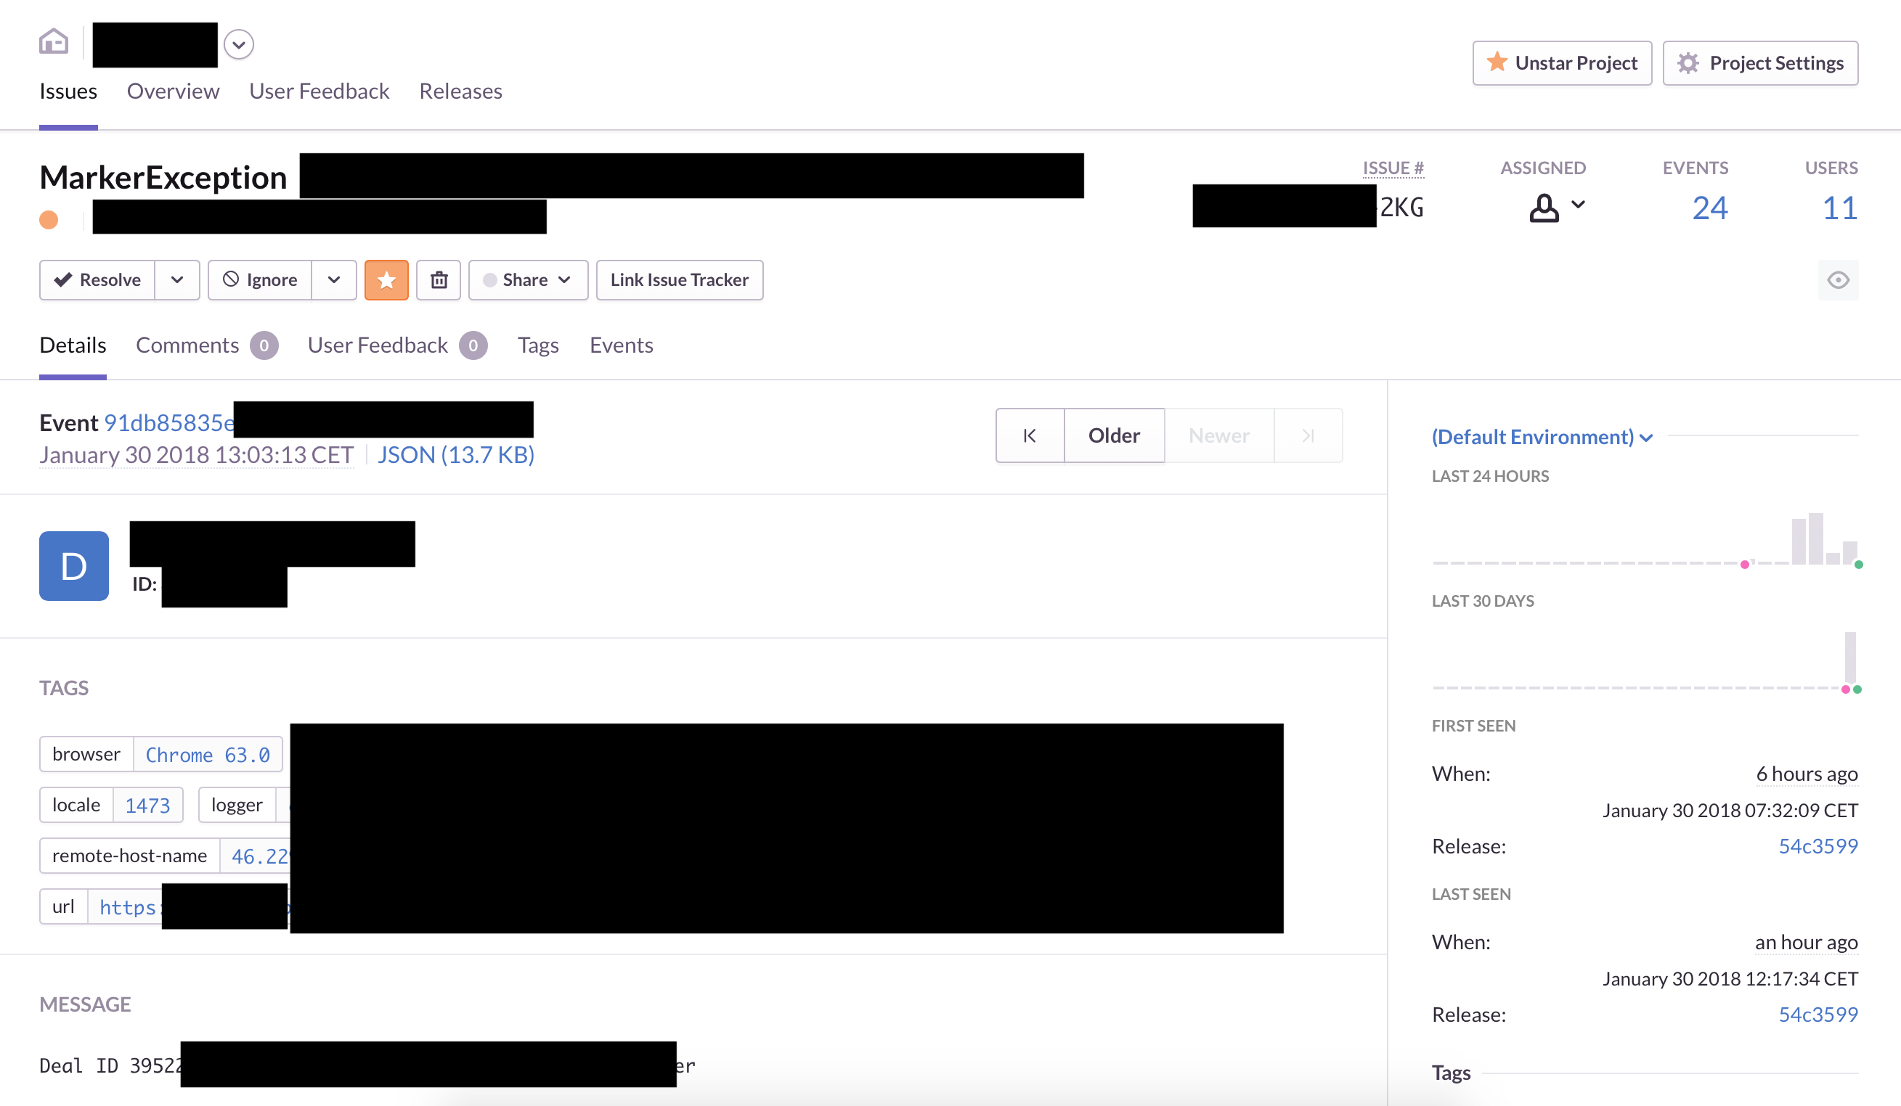Delete the issue with trash icon
1901x1106 pixels.
[439, 280]
